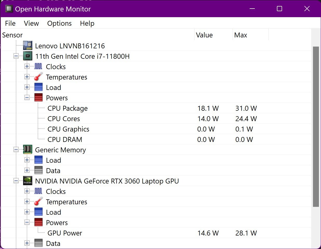Viewport: 321px width, 249px height.
Task: Click the Intel Core i7 CPU chip icon
Action: pos(28,56)
